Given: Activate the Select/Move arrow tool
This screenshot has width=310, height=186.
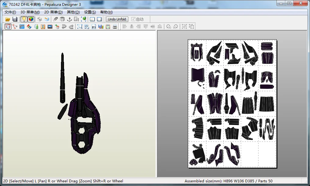Looking at the screenshot, I should click(8, 27).
